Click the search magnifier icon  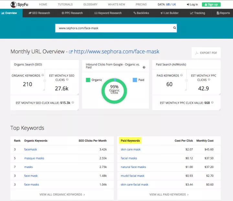point(175,28)
